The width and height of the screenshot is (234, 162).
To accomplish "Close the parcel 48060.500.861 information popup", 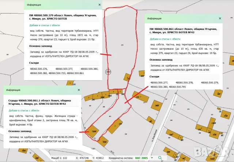I will [x=220, y=19].
